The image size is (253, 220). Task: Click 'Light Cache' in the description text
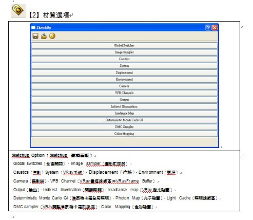coord(179,198)
